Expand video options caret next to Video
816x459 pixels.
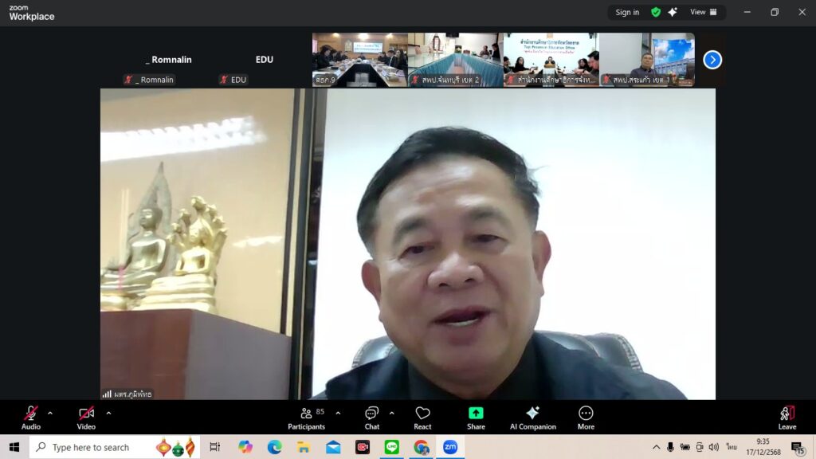108,413
